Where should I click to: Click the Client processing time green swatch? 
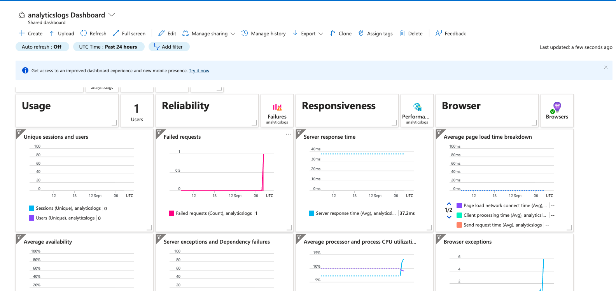(x=459, y=215)
